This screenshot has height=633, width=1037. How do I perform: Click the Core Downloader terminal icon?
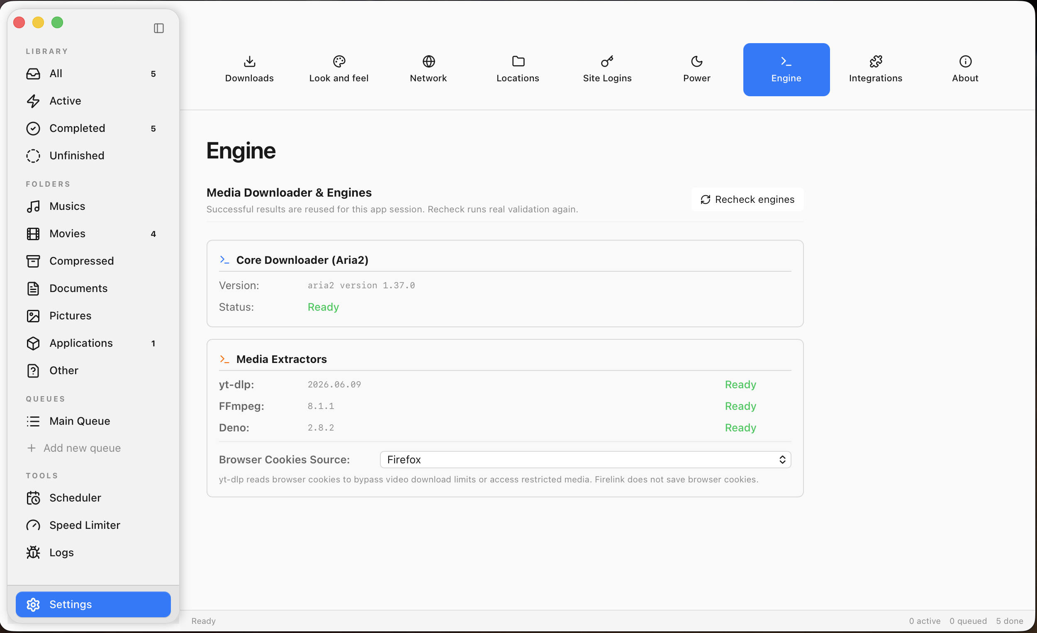(224, 260)
